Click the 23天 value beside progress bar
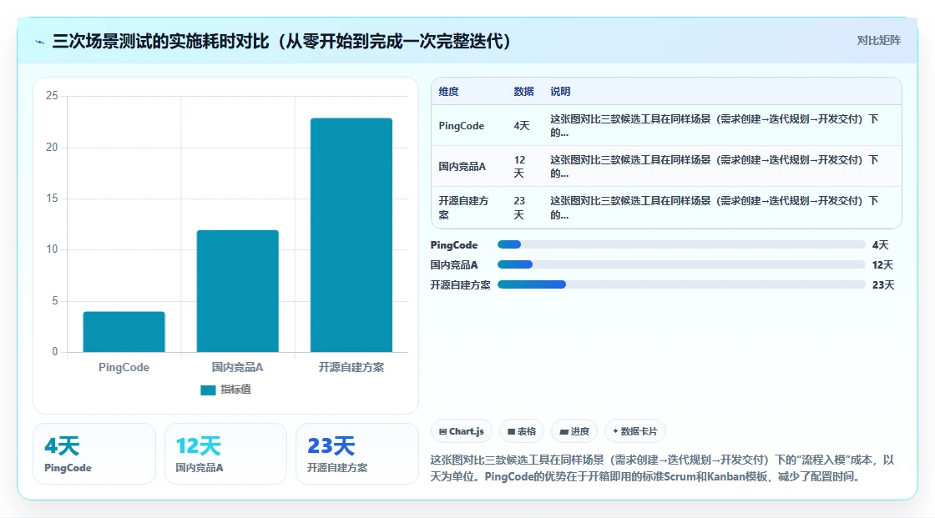Screen dimensions: 935x518 click(883, 285)
